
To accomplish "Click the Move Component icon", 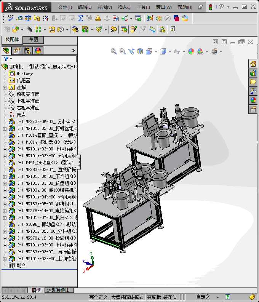I will tap(61, 29).
